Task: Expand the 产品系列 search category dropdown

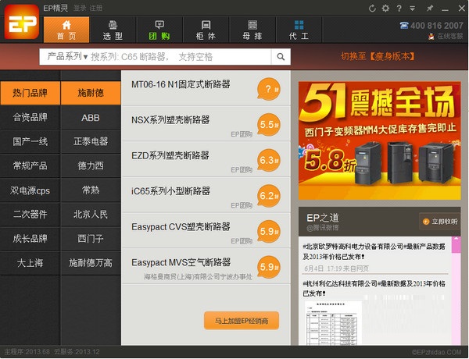Action: [67, 56]
